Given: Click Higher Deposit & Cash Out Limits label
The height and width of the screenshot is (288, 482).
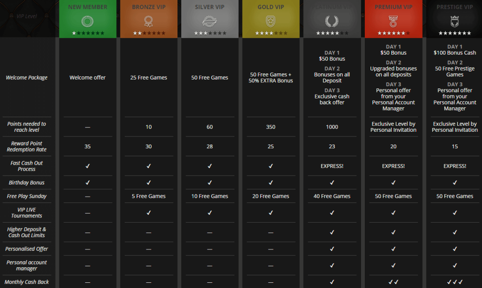Looking at the screenshot, I should click(x=27, y=232).
